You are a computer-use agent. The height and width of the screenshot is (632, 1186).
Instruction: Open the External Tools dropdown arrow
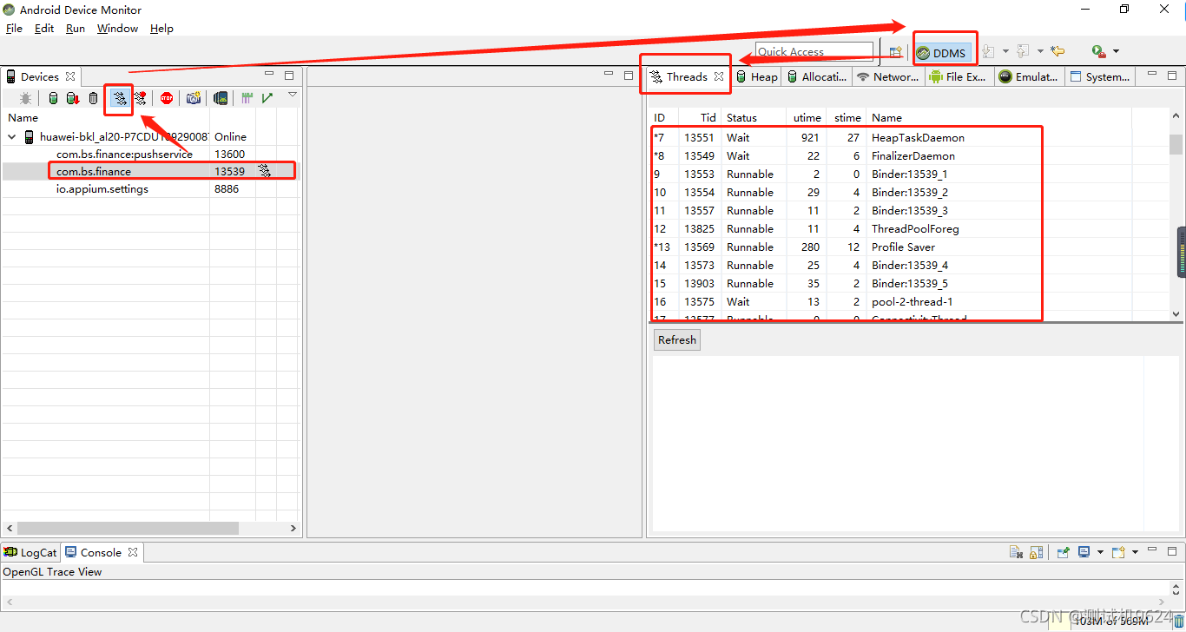(x=1116, y=51)
